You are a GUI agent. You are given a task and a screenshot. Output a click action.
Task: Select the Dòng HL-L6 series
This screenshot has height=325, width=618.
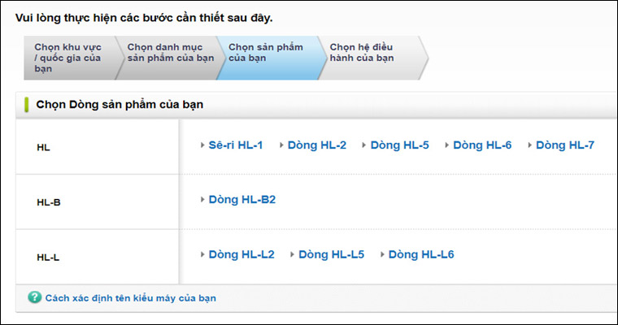click(421, 254)
